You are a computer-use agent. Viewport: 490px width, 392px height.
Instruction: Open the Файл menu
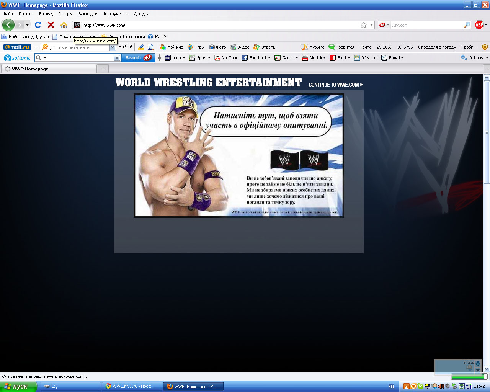coord(8,14)
